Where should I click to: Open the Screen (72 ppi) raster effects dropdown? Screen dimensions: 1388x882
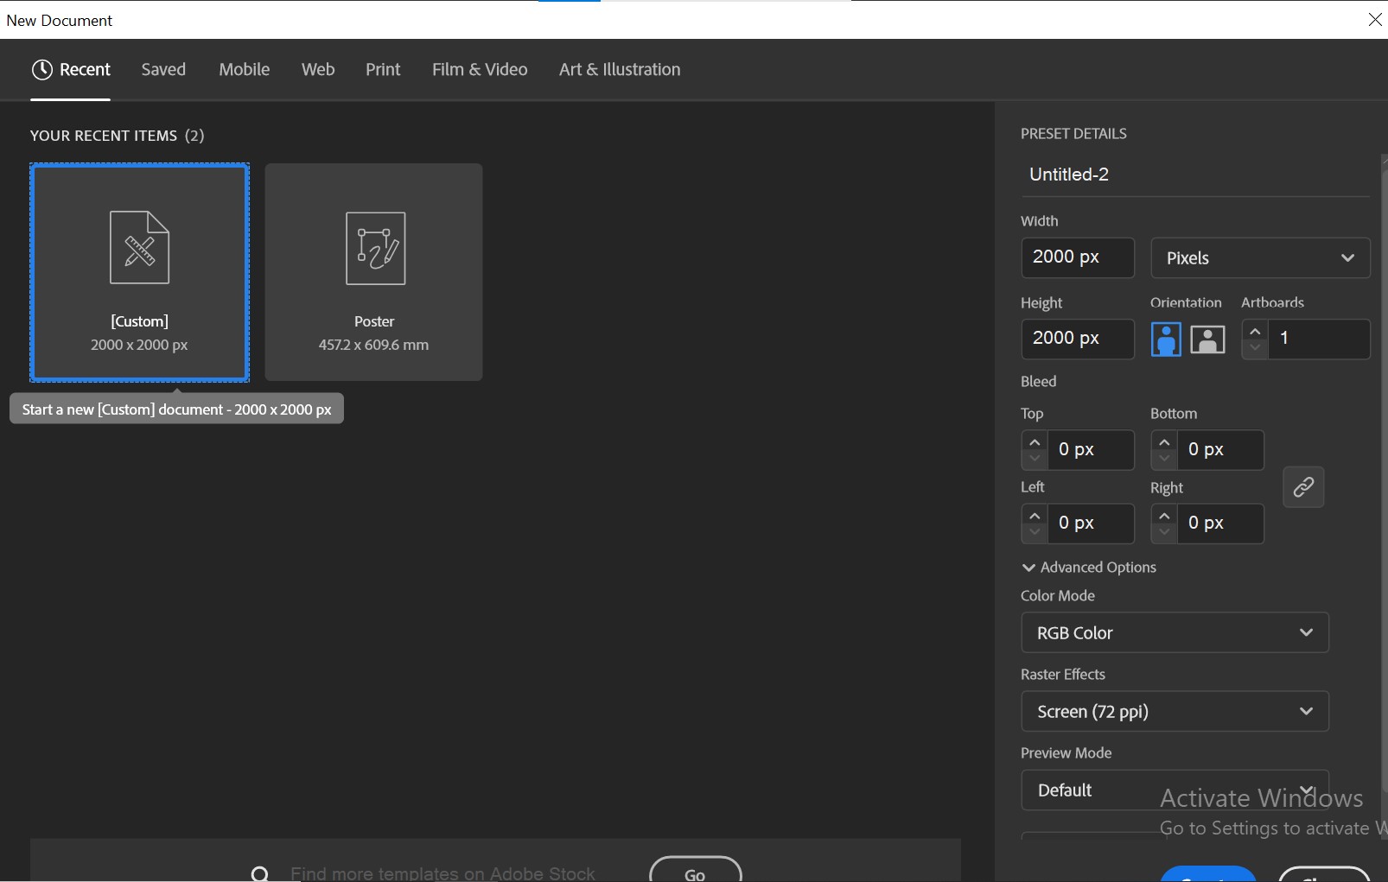(x=1175, y=712)
